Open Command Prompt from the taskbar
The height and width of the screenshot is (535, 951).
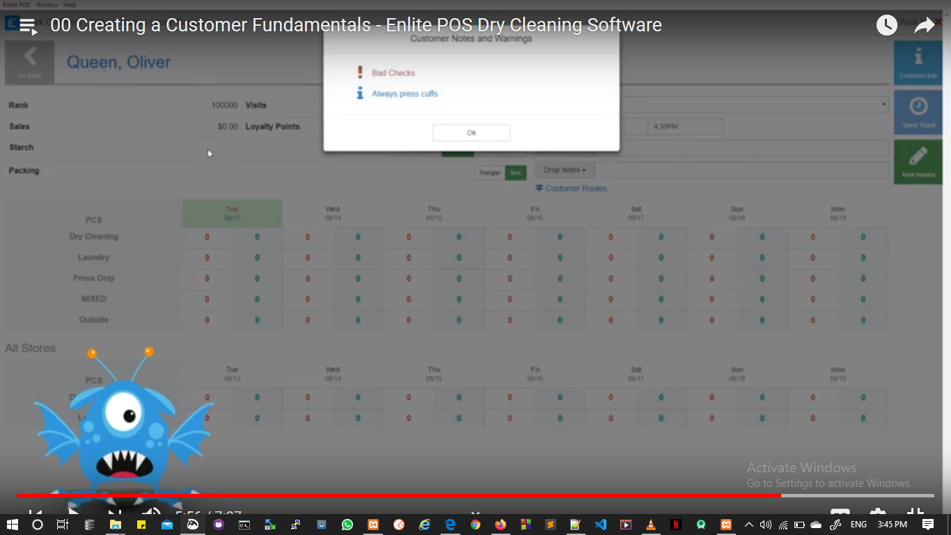(244, 525)
